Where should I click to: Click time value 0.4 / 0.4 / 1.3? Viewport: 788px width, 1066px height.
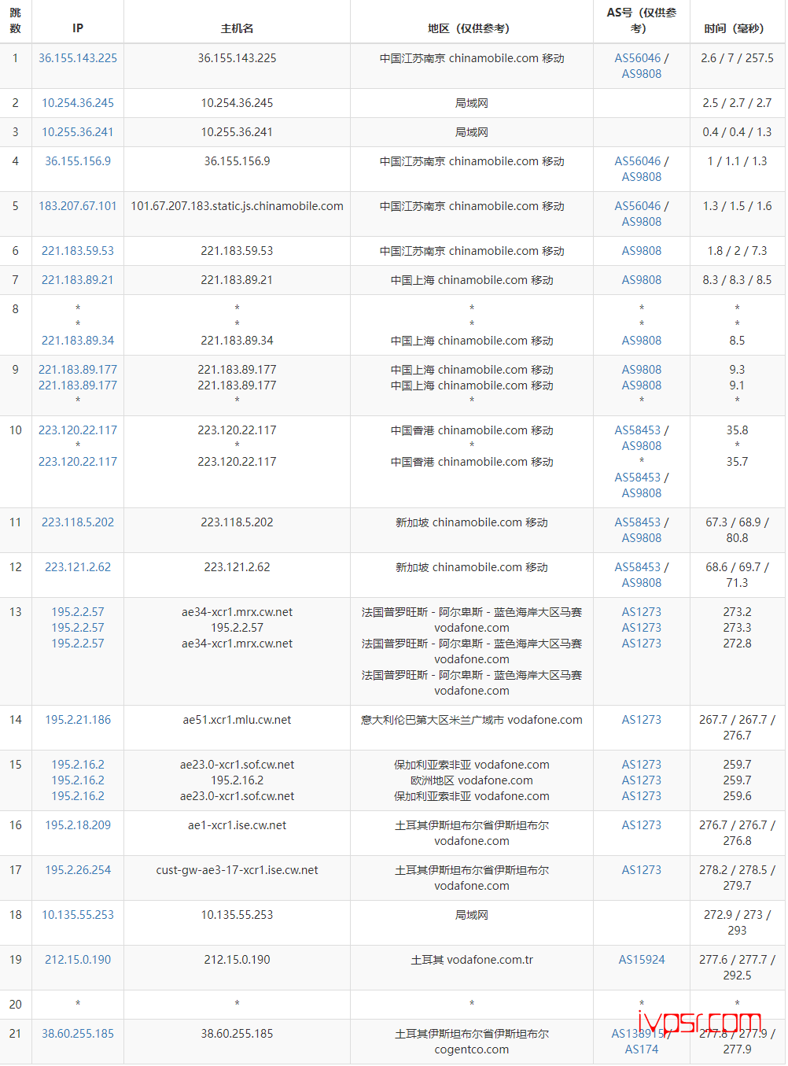(x=737, y=132)
